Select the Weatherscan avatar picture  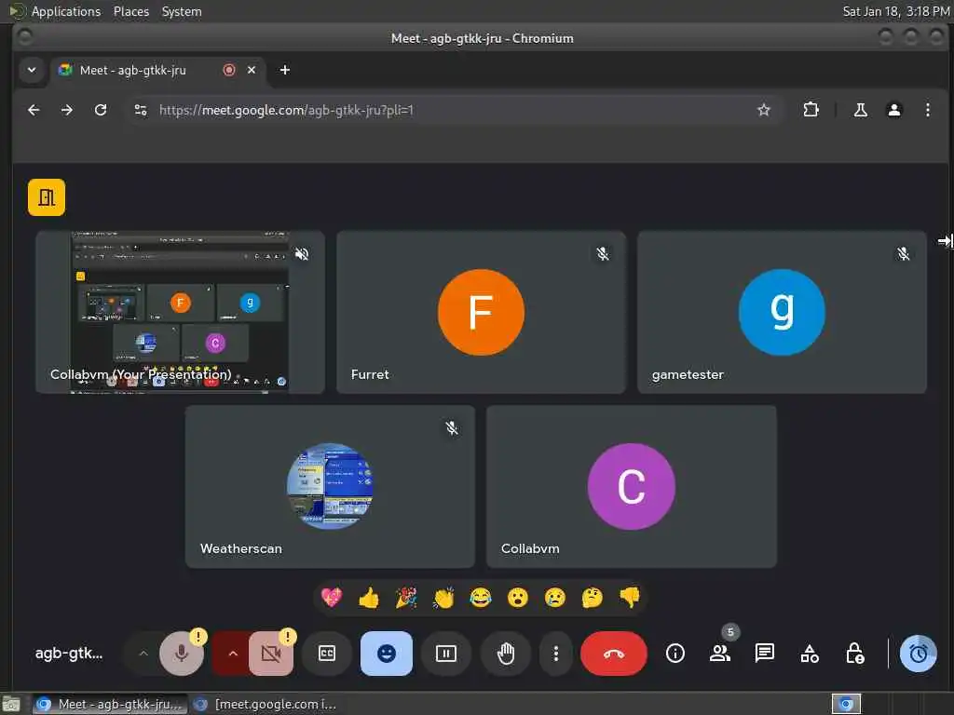[330, 486]
